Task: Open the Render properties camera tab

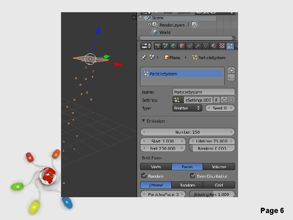Action: coord(157,46)
